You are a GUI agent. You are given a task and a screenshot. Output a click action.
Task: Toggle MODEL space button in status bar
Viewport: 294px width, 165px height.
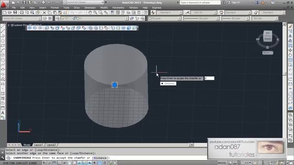[222, 163]
